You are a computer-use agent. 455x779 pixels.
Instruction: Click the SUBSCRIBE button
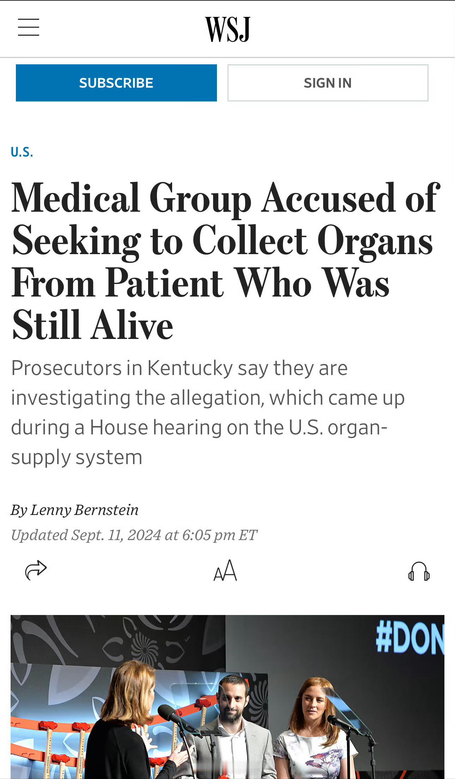point(116,82)
